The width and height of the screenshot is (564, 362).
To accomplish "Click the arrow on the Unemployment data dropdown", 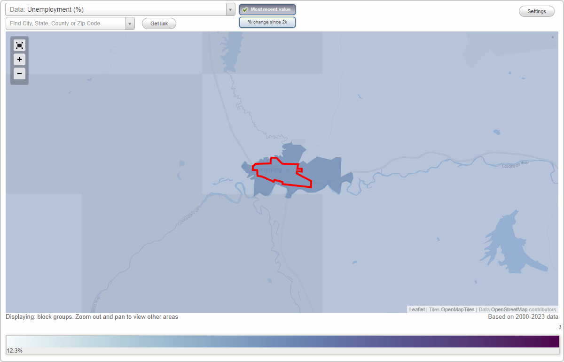I will (x=230, y=9).
